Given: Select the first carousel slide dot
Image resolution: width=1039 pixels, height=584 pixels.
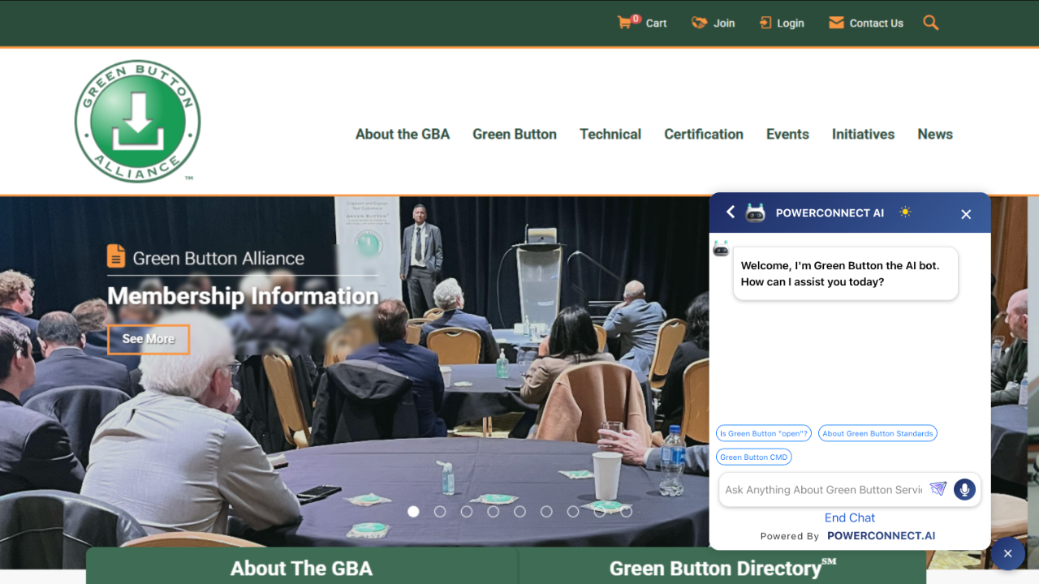Looking at the screenshot, I should (413, 511).
